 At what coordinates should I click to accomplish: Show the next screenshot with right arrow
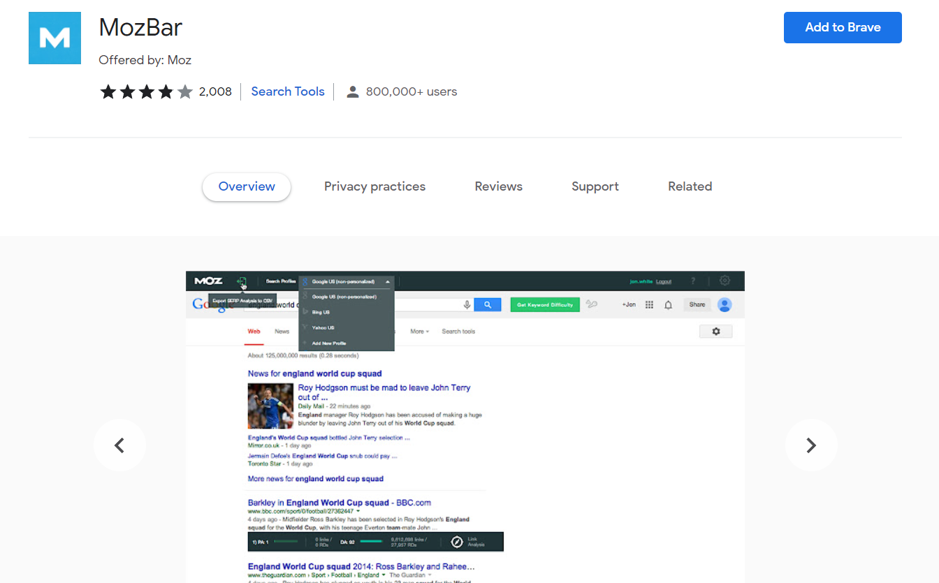[811, 445]
